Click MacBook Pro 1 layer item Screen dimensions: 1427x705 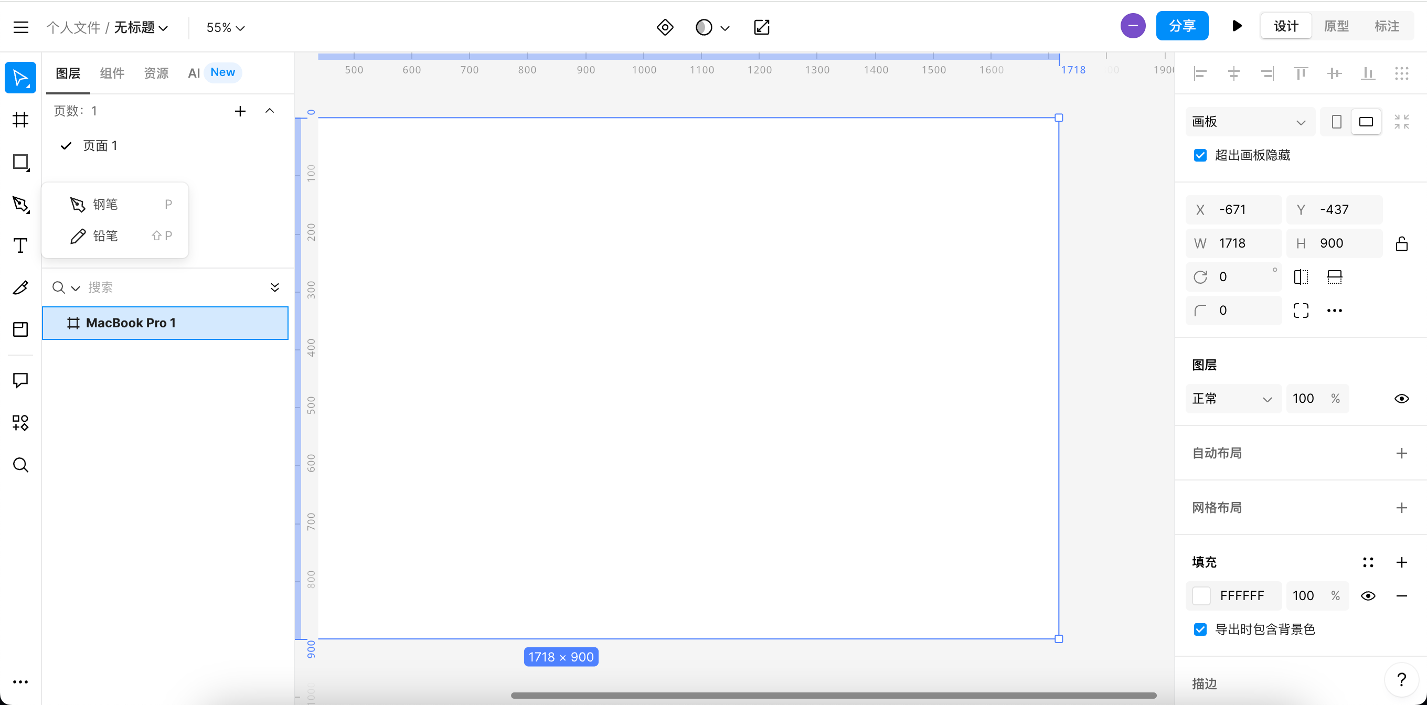[165, 323]
